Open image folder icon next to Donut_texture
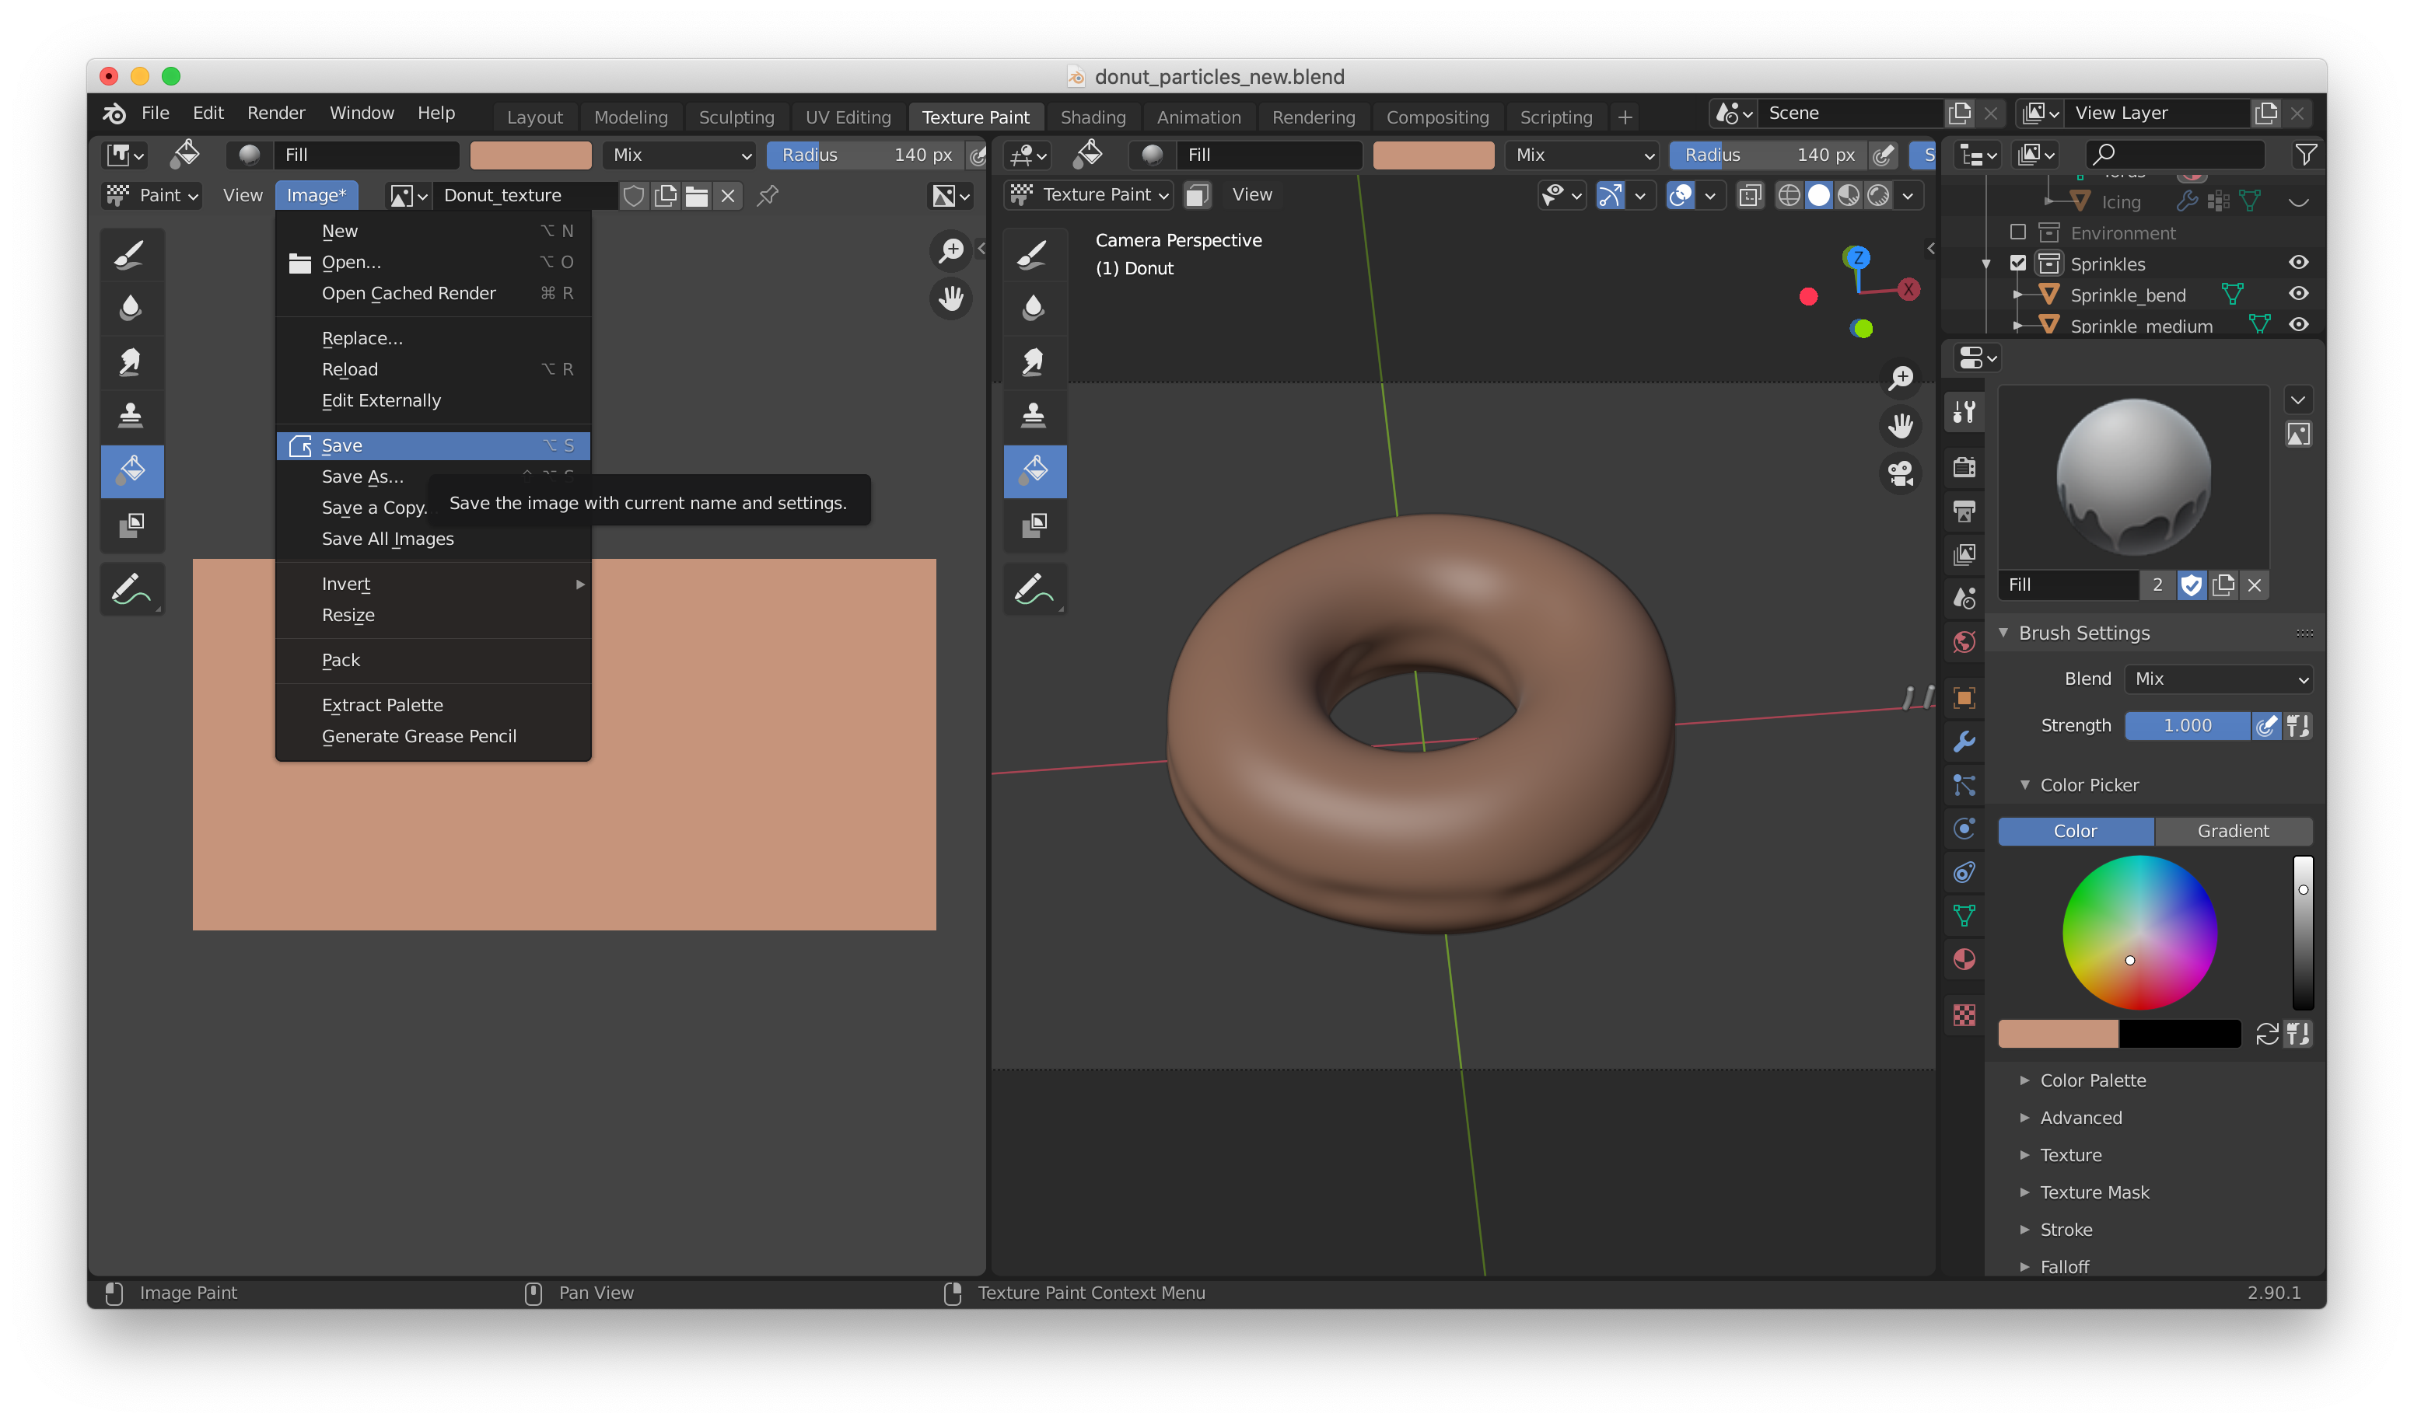The height and width of the screenshot is (1424, 2414). tap(696, 196)
